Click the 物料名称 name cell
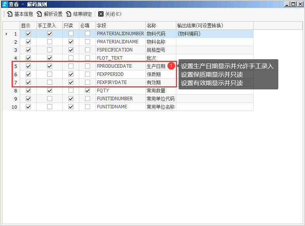This screenshot has height=226, width=305. [161, 42]
